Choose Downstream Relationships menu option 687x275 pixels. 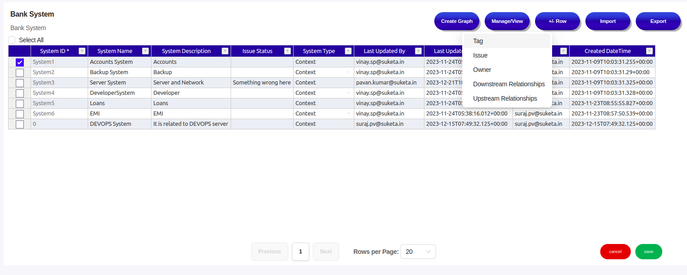[509, 84]
